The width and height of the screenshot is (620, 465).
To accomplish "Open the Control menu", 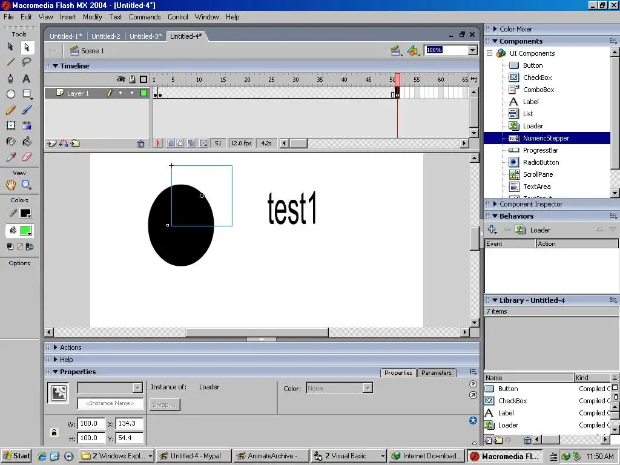I will pyautogui.click(x=177, y=16).
